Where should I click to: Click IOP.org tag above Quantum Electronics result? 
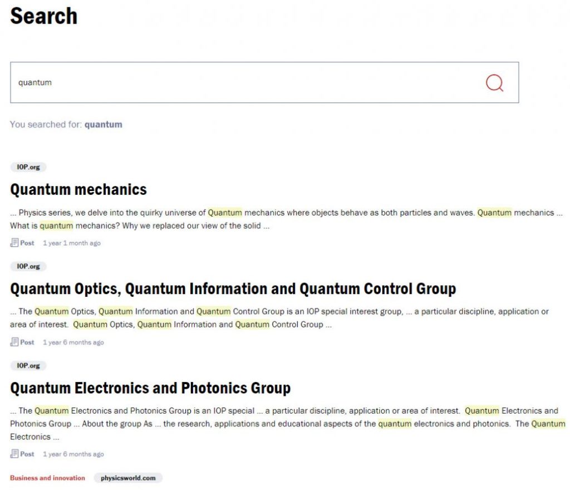coord(28,366)
